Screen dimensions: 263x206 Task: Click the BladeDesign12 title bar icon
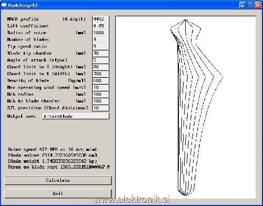click(x=4, y=5)
